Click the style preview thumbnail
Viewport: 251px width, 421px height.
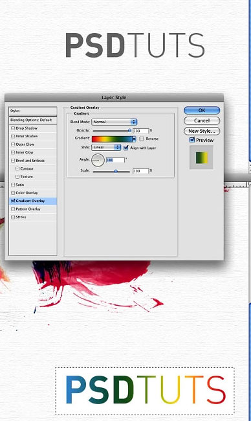pyautogui.click(x=202, y=157)
